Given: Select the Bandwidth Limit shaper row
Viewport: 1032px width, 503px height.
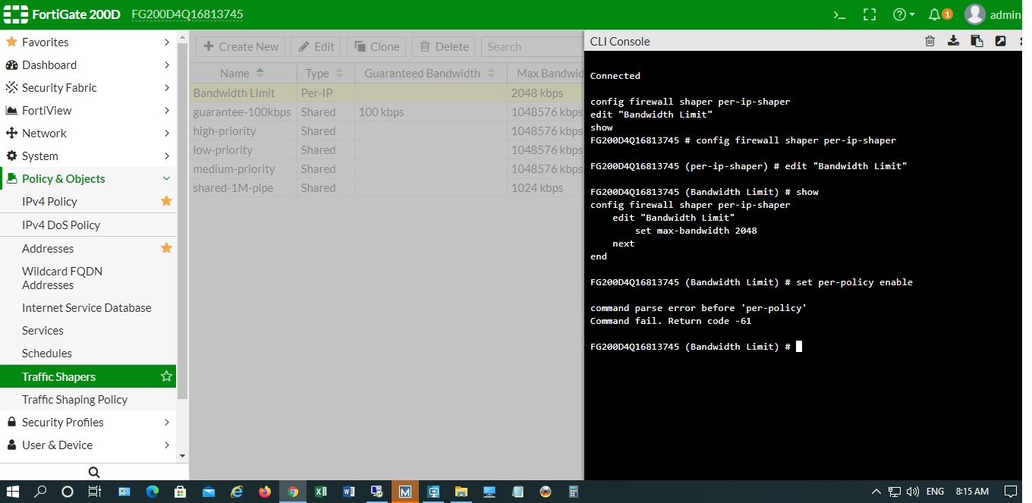Looking at the screenshot, I should [386, 93].
